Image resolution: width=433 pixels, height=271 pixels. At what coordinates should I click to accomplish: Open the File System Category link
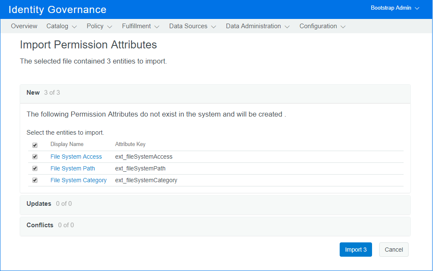79,180
